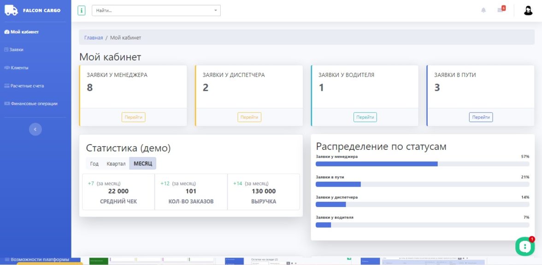542x265 pixels.
Task: Open the user profile avatar
Action: pyautogui.click(x=528, y=10)
